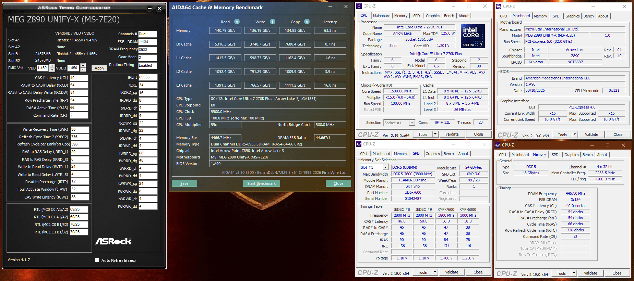Click the XMP-7600 column header

[x=446, y=209]
